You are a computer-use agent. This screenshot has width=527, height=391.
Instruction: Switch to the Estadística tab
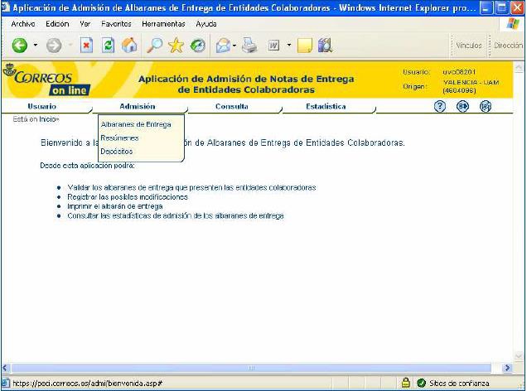point(326,107)
